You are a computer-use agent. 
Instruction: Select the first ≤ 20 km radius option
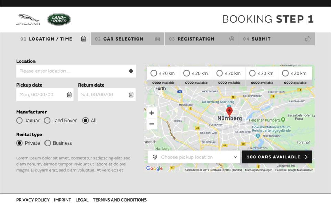(x=154, y=73)
